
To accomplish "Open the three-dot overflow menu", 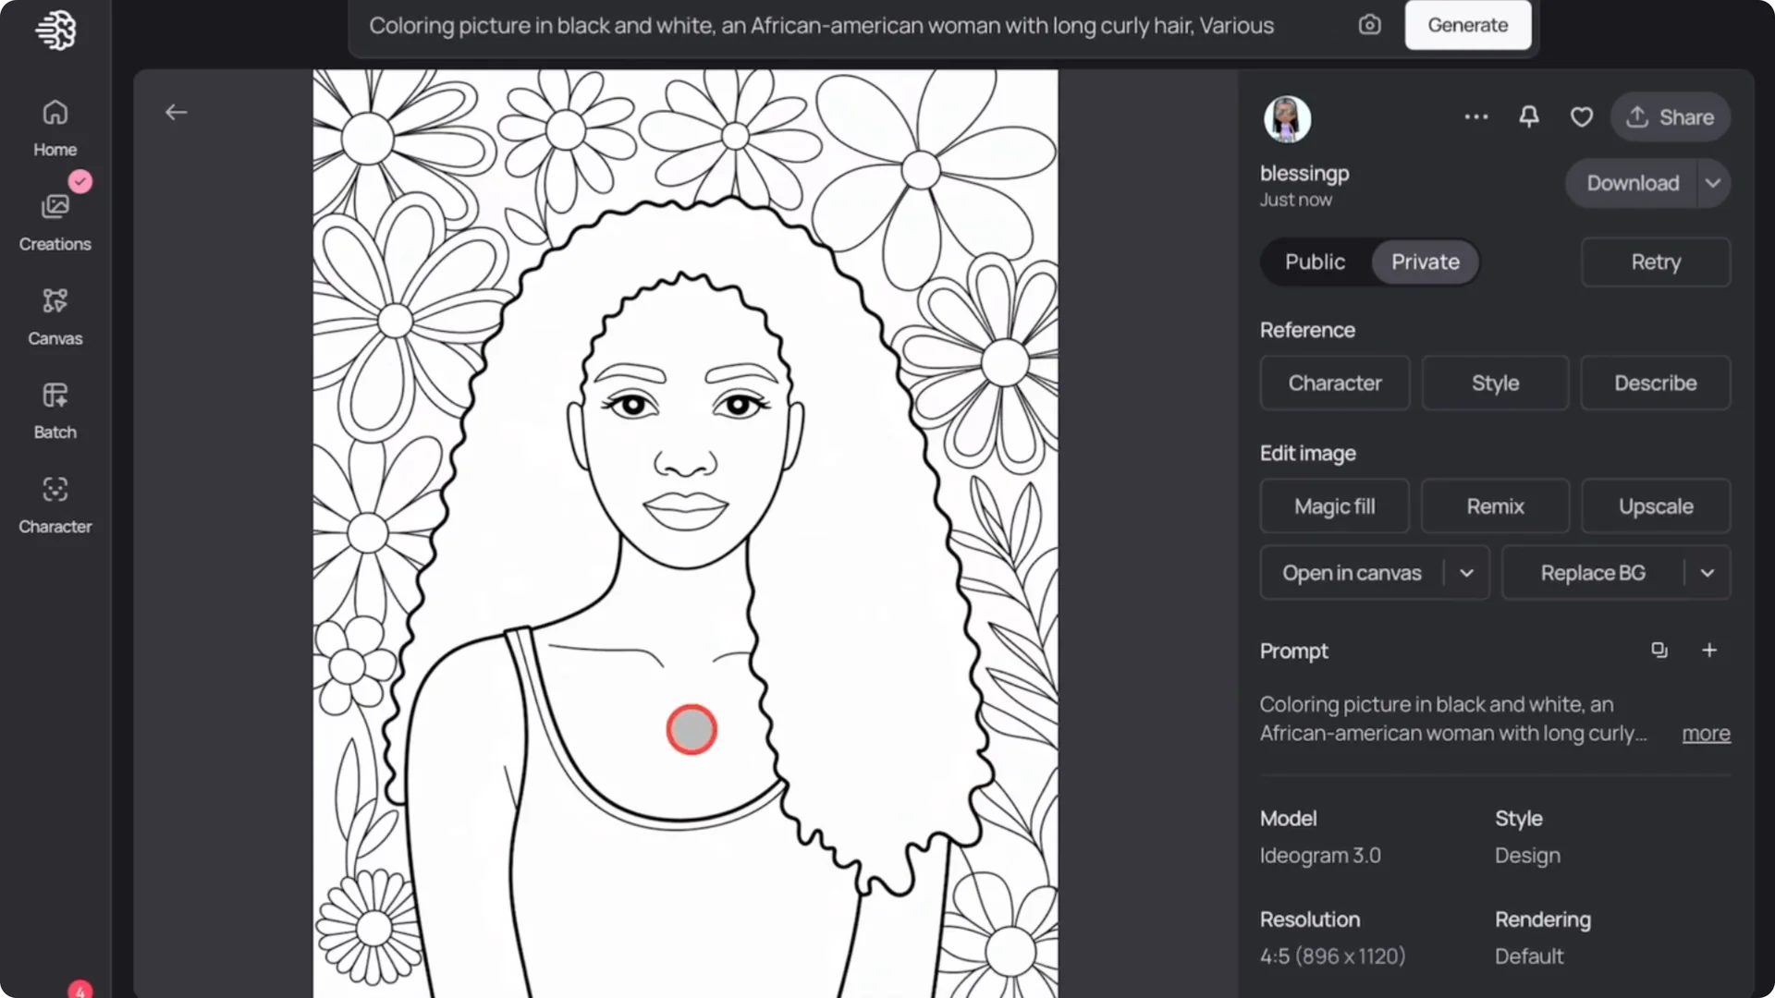I will [x=1475, y=116].
